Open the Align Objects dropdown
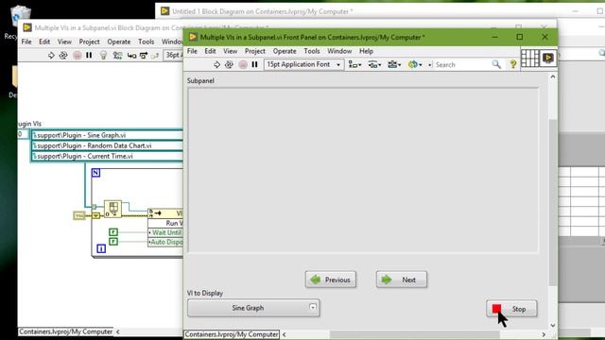This screenshot has height=340, width=605. tap(354, 65)
